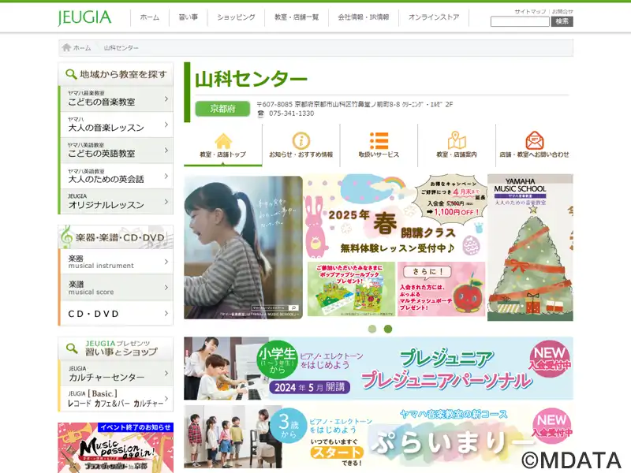The image size is (631, 473).
Task: Open オンラインストア menu item
Action: pos(434,17)
